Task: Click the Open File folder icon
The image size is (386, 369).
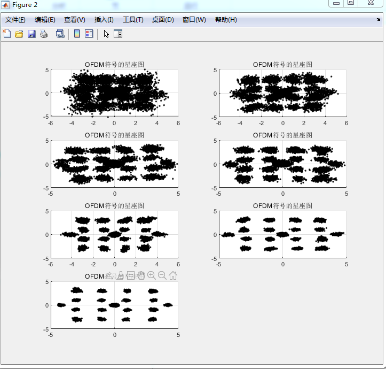Action: point(19,34)
